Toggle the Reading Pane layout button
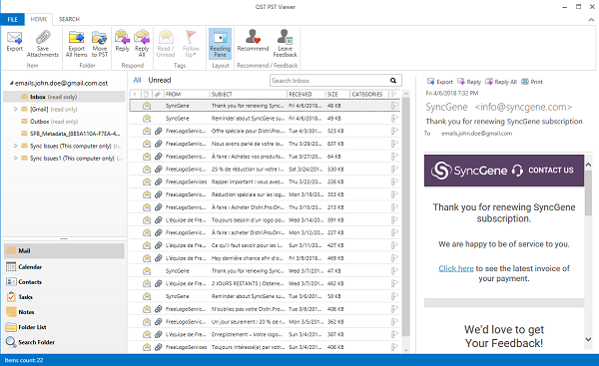Image resolution: width=599 pixels, height=366 pixels. (220, 44)
